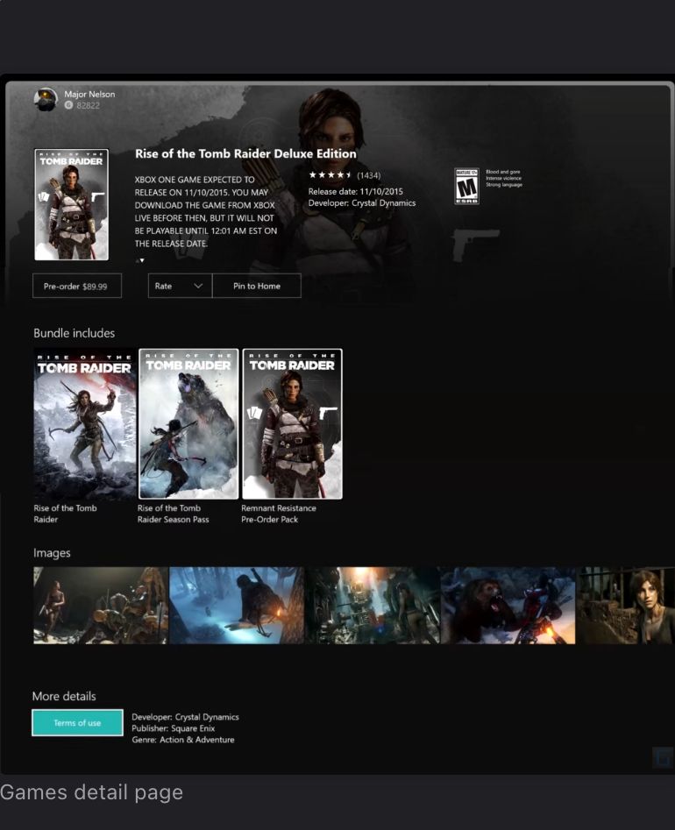Click the Major Nelson gamertag text
Screen dimensions: 675x830
[x=89, y=95]
